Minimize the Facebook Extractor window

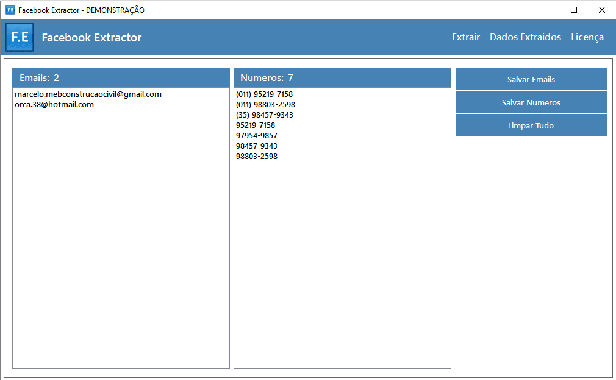tap(546, 10)
